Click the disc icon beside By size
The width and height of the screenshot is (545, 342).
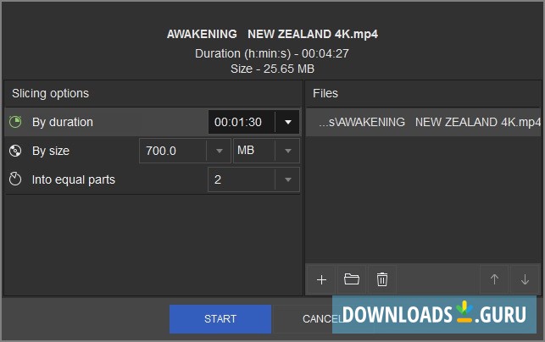click(15, 152)
